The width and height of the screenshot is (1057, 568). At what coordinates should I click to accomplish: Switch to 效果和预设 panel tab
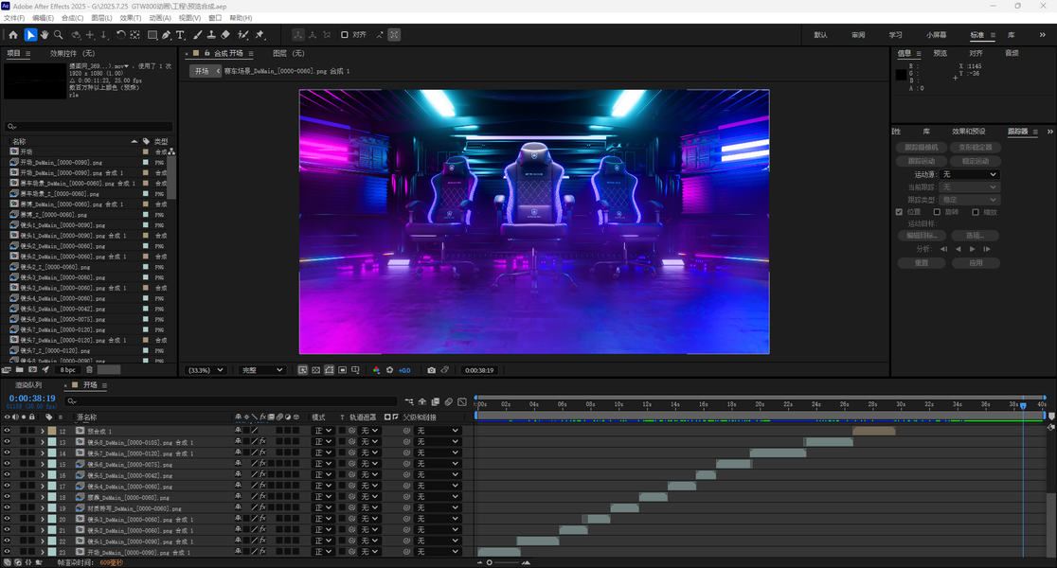point(969,132)
